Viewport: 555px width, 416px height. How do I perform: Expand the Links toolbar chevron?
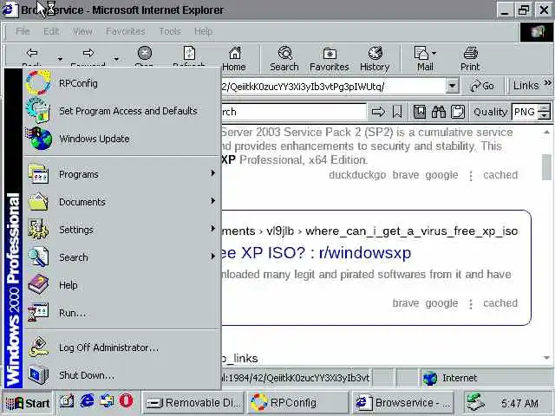coord(547,83)
